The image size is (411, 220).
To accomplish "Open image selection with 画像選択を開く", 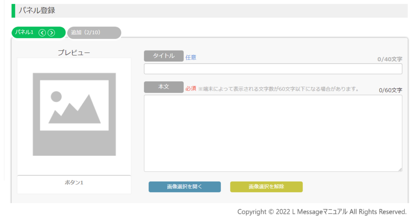I will (x=185, y=187).
